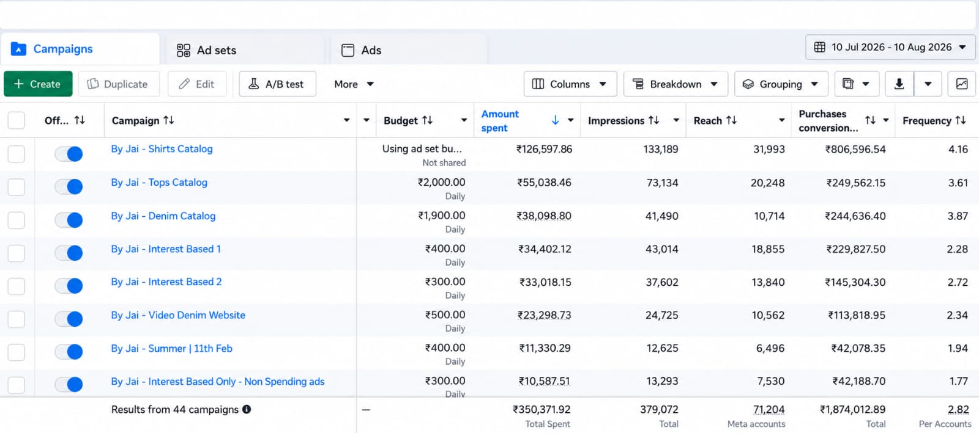Sort Purchases conversion column arrows
The image size is (979, 433).
[870, 120]
